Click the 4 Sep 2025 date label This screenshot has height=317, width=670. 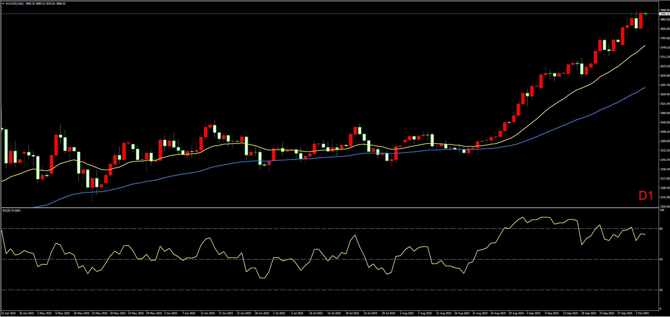[x=533, y=313]
